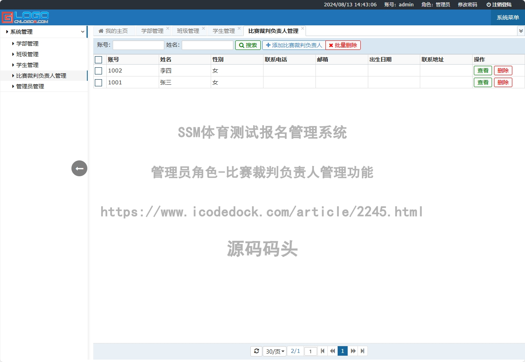This screenshot has width=525, height=362.
Task: Go to the previous page icon
Action: pos(333,351)
